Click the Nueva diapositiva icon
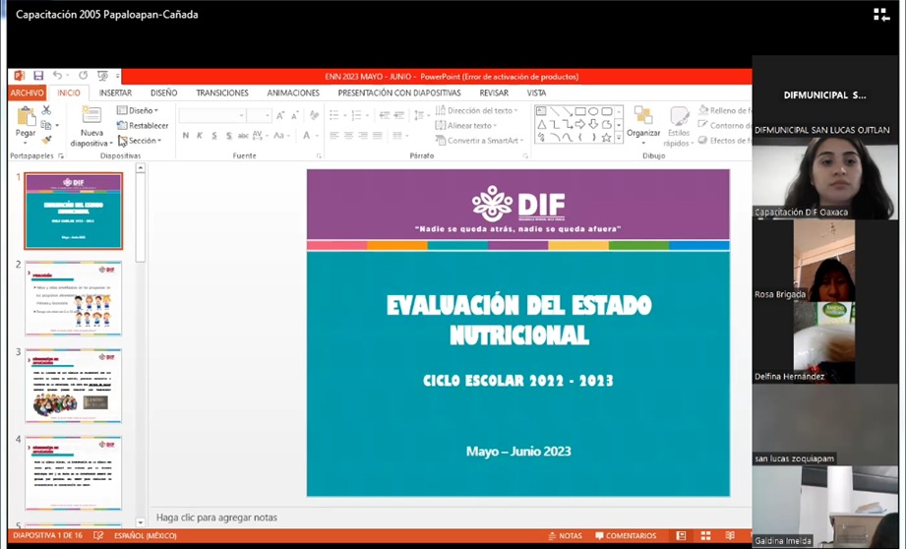Viewport: 906px width, 549px height. click(x=91, y=115)
